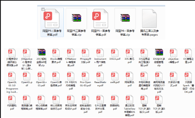Select the 阿里P5三面参考答案.zip archive icon
Image resolution: width=195 pixels, height=118 pixels.
76,18
